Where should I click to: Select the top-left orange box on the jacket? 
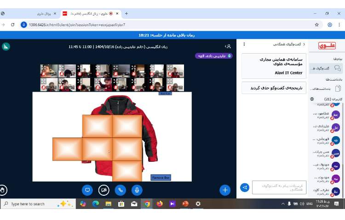[x=97, y=126]
